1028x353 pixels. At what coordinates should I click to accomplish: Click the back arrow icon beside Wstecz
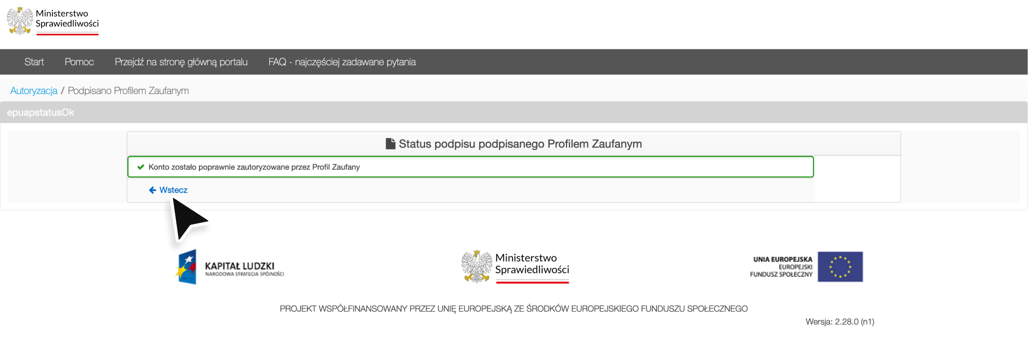click(x=153, y=190)
